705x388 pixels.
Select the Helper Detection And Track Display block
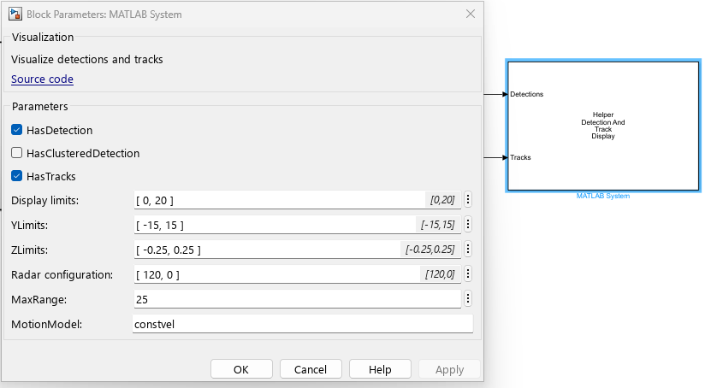tap(602, 126)
